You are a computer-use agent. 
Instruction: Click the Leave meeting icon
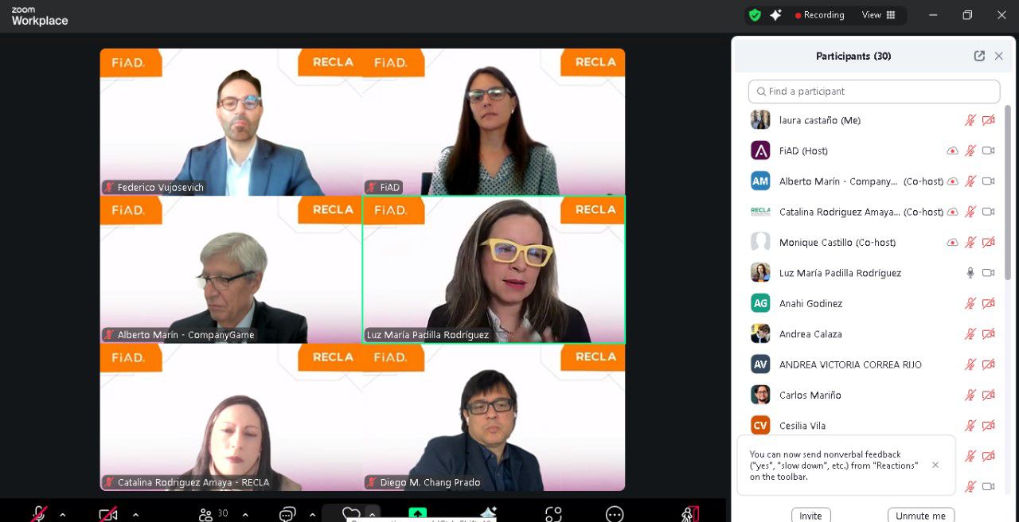pyautogui.click(x=689, y=514)
